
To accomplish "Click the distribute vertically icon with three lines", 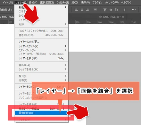I will 95,10.
